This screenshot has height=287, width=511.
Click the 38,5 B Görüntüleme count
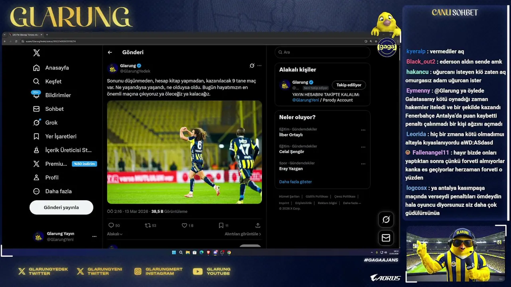click(169, 211)
